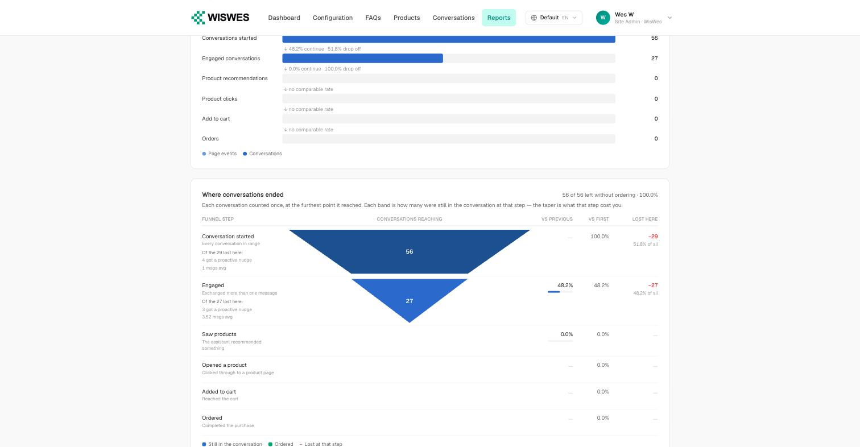Click the 'VS PREVIOUS' column header
Viewport: 860px width, 447px height.
[x=557, y=219]
